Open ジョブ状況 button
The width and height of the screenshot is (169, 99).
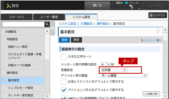[x=154, y=6]
